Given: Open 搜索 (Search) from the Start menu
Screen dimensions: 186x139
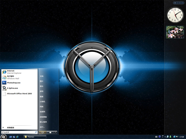Looking at the screenshot, I should point(41,97).
